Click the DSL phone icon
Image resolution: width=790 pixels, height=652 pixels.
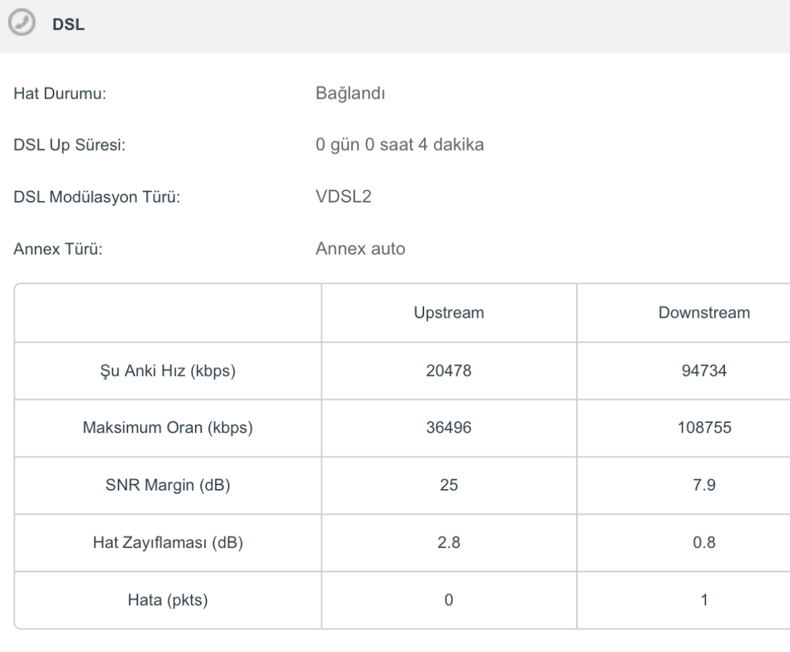pyautogui.click(x=21, y=23)
